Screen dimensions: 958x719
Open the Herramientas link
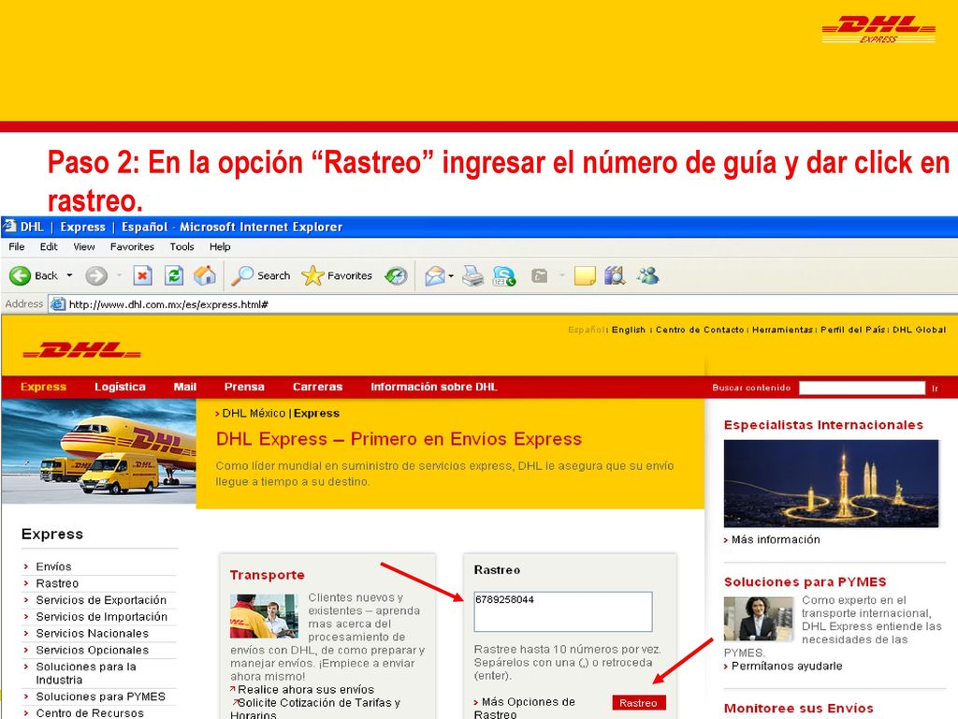click(x=782, y=330)
